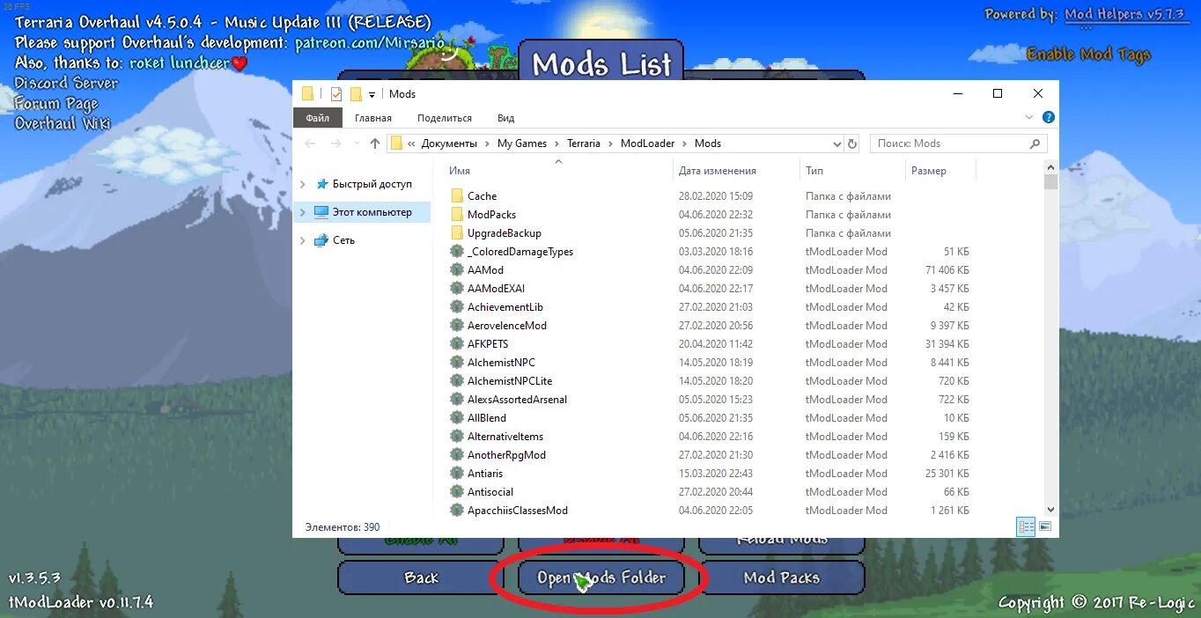Click the Cache folder icon
Image resolution: width=1201 pixels, height=618 pixels.
coord(457,196)
